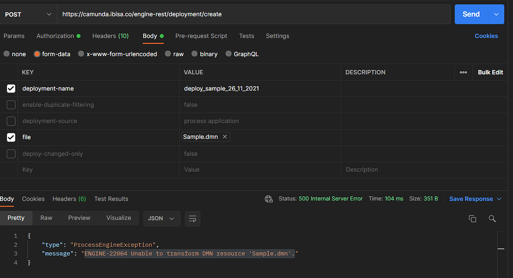Open the POST method dropdown
The width and height of the screenshot is (513, 278).
coord(28,14)
